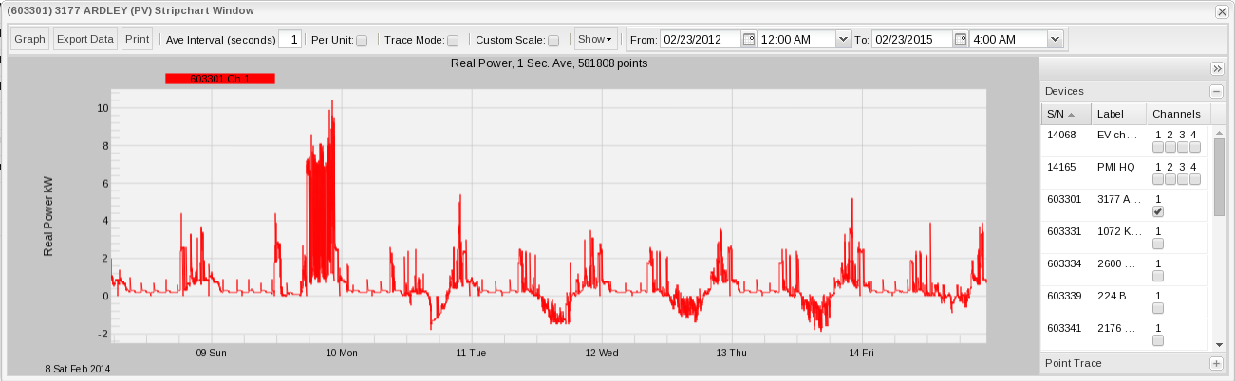Image resolution: width=1235 pixels, height=381 pixels.
Task: Check channel 4 for device 14165
Action: [1195, 179]
